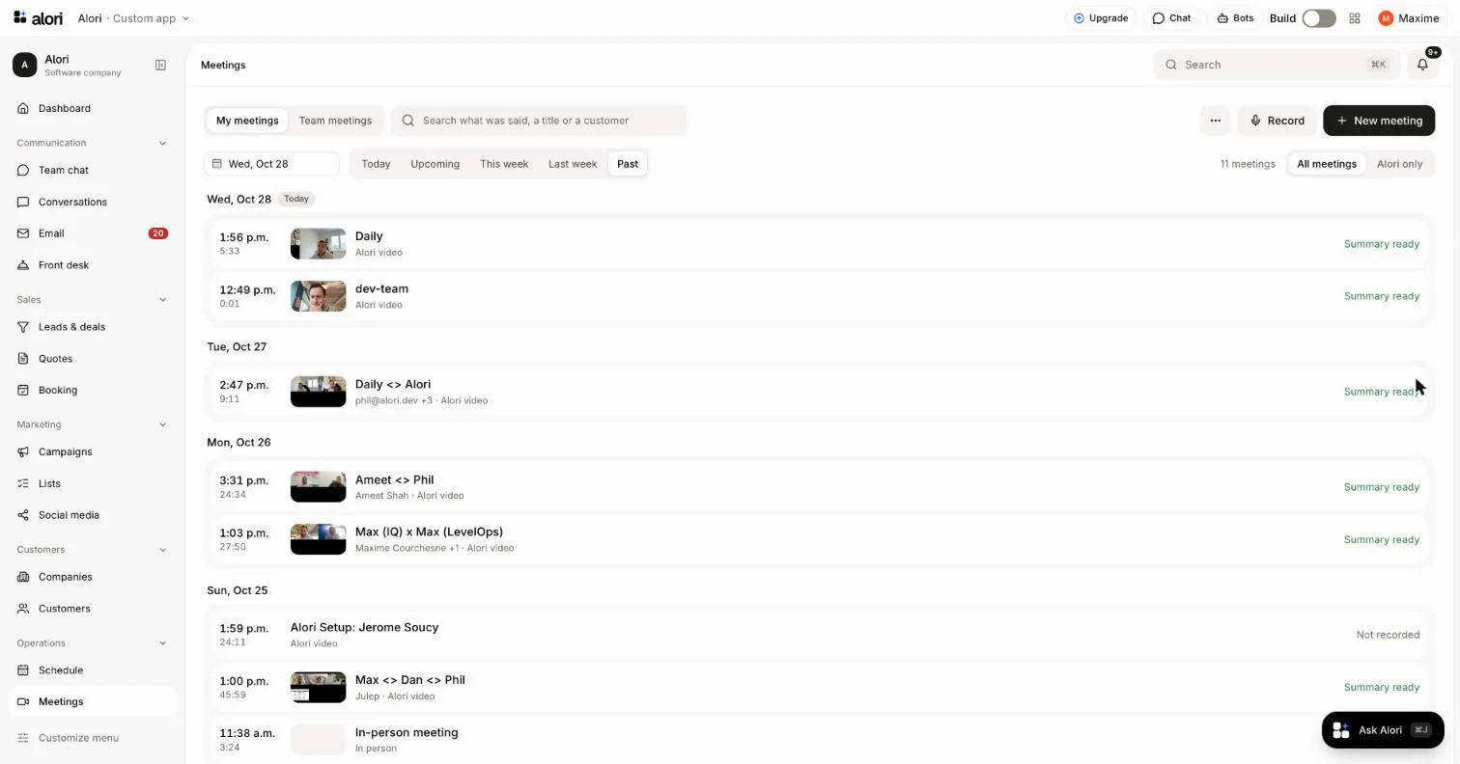This screenshot has height=764, width=1460.
Task: Toggle the Build mode switch
Action: coord(1318,18)
